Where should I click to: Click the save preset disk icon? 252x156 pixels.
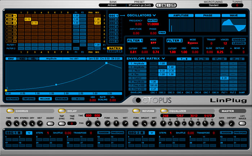(x=174, y=5)
